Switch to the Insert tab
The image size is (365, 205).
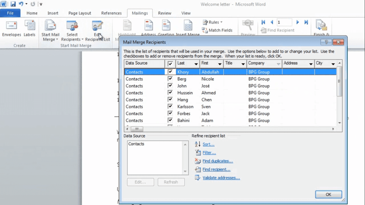click(53, 13)
